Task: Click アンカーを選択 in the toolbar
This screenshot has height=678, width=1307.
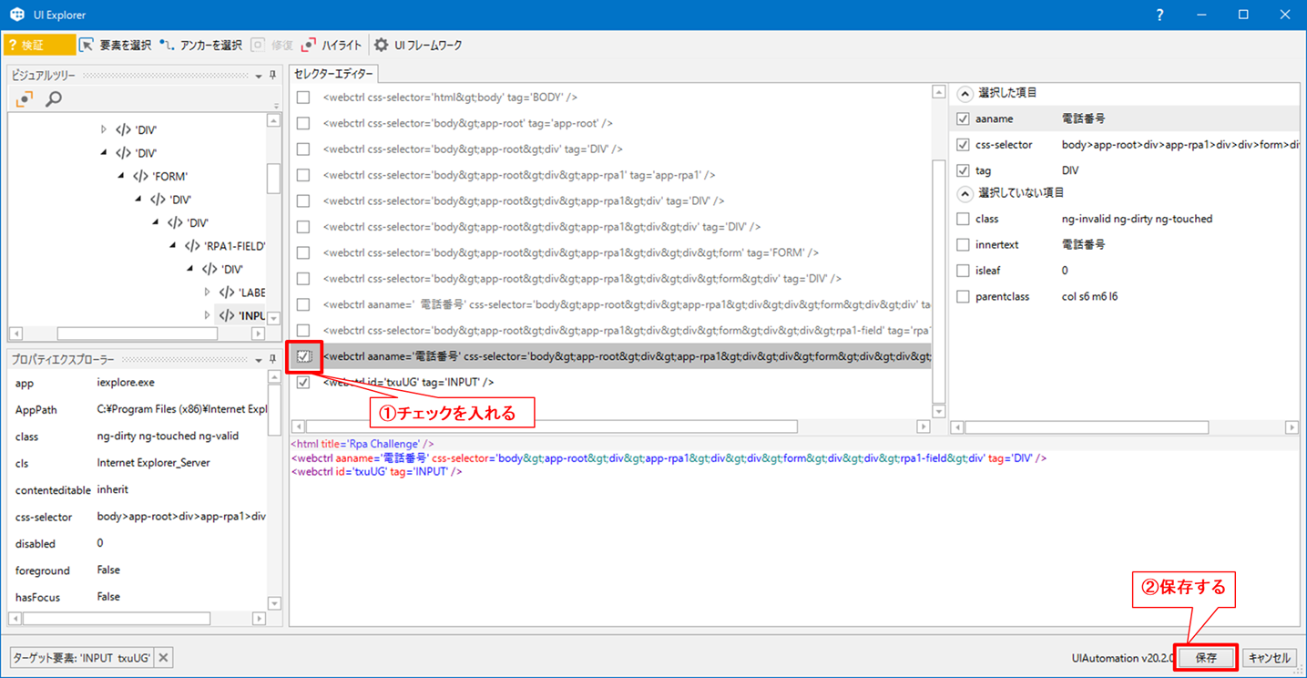Action: (201, 45)
